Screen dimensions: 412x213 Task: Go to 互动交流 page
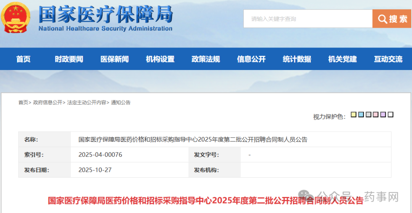pyautogui.click(x=388, y=59)
